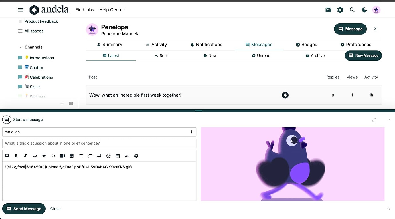Switch to the Badges tab
The height and width of the screenshot is (219, 395).
pos(306,45)
